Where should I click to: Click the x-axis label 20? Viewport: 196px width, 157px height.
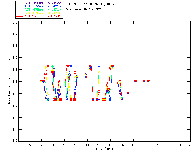[190, 145]
